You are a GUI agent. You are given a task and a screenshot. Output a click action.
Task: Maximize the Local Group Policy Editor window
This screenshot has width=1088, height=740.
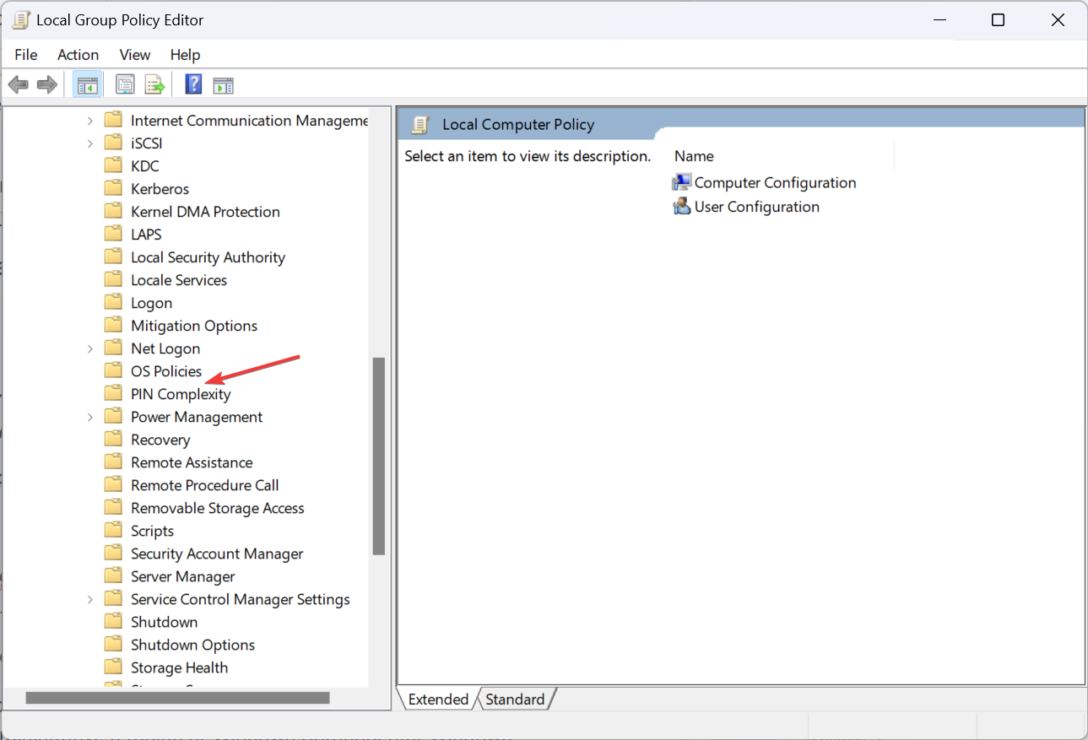pos(998,19)
